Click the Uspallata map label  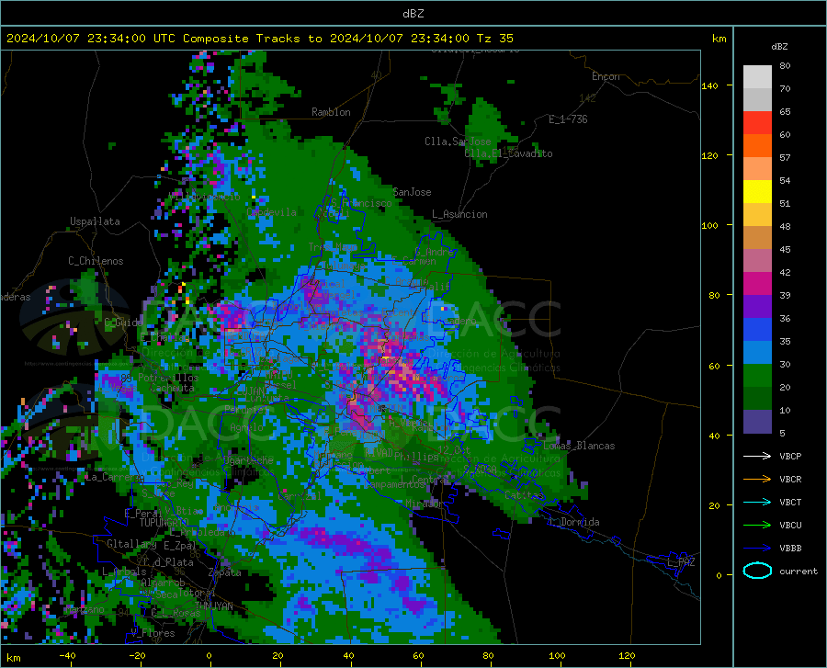click(95, 221)
